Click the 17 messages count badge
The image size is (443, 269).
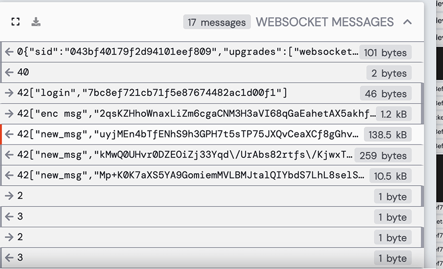click(216, 22)
